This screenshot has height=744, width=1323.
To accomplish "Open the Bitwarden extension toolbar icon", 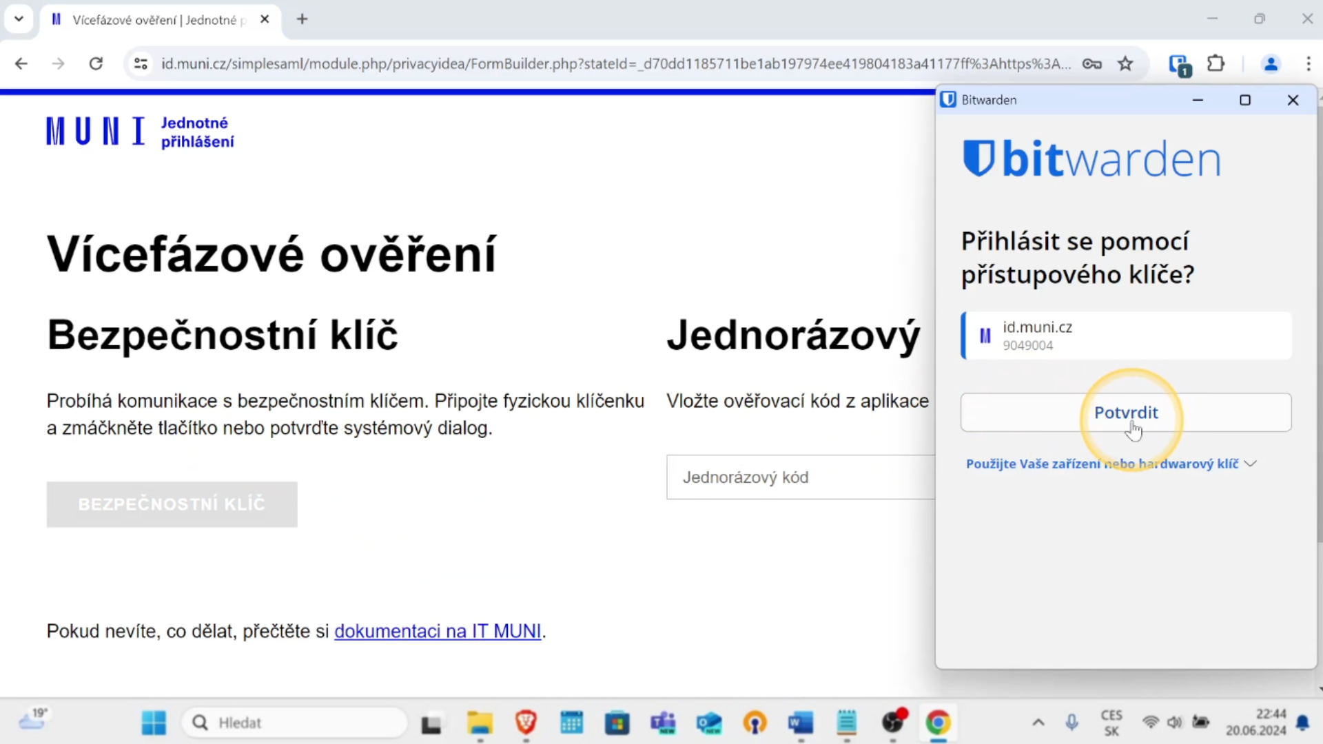I will pyautogui.click(x=1180, y=65).
